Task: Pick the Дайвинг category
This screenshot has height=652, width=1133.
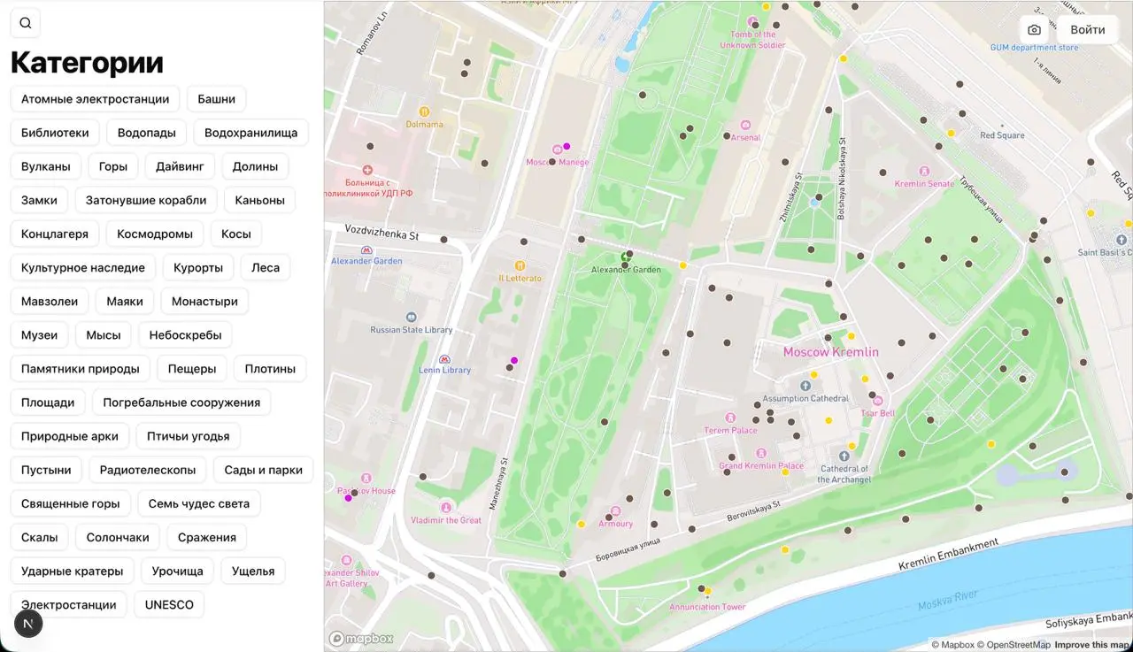Action: point(180,166)
